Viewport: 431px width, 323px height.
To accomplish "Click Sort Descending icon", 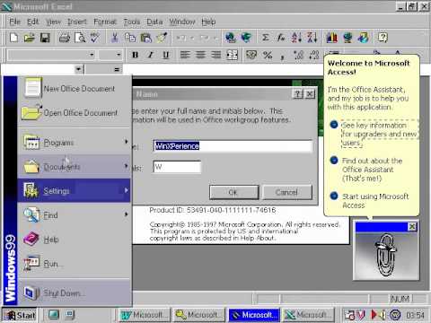I will click(x=312, y=38).
